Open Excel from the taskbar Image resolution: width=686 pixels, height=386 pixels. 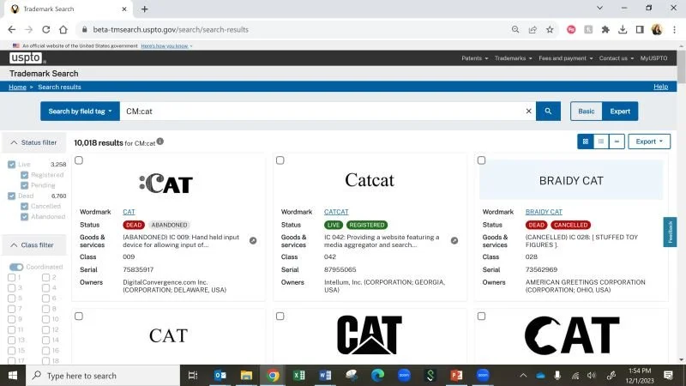pos(299,376)
